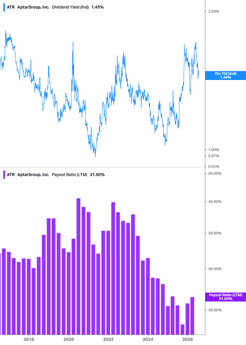Click the 2022 label on time axis
Viewport: 246px width, 345px height.
tap(108, 339)
